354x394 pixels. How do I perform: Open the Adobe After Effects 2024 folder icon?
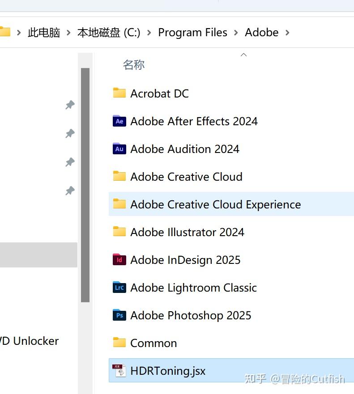coord(119,121)
